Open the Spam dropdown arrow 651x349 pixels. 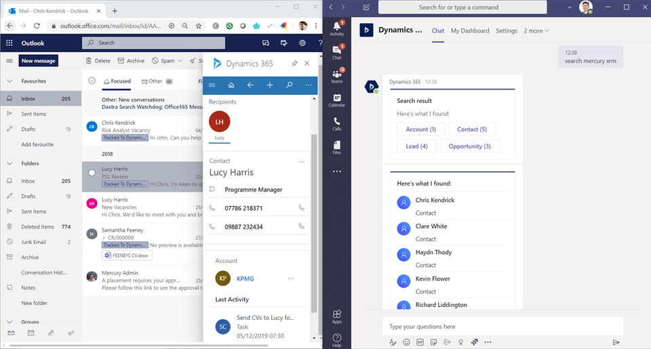point(180,60)
